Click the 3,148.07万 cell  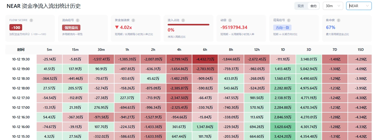(x=309, y=59)
